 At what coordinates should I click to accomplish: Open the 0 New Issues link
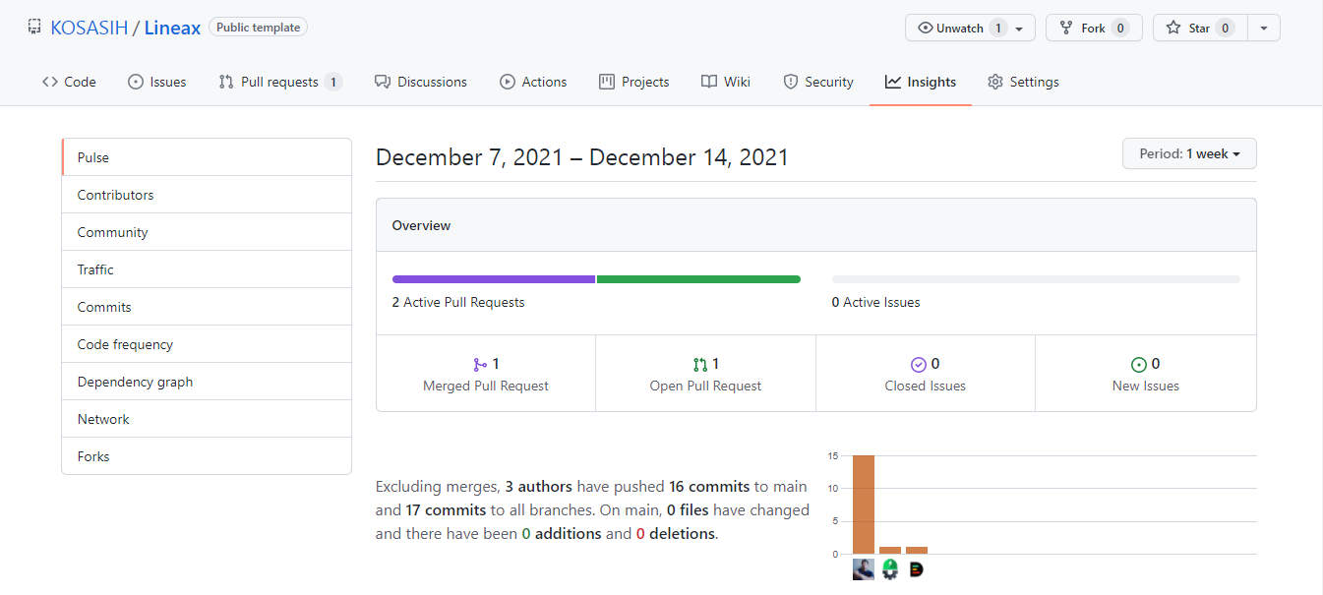click(1145, 374)
